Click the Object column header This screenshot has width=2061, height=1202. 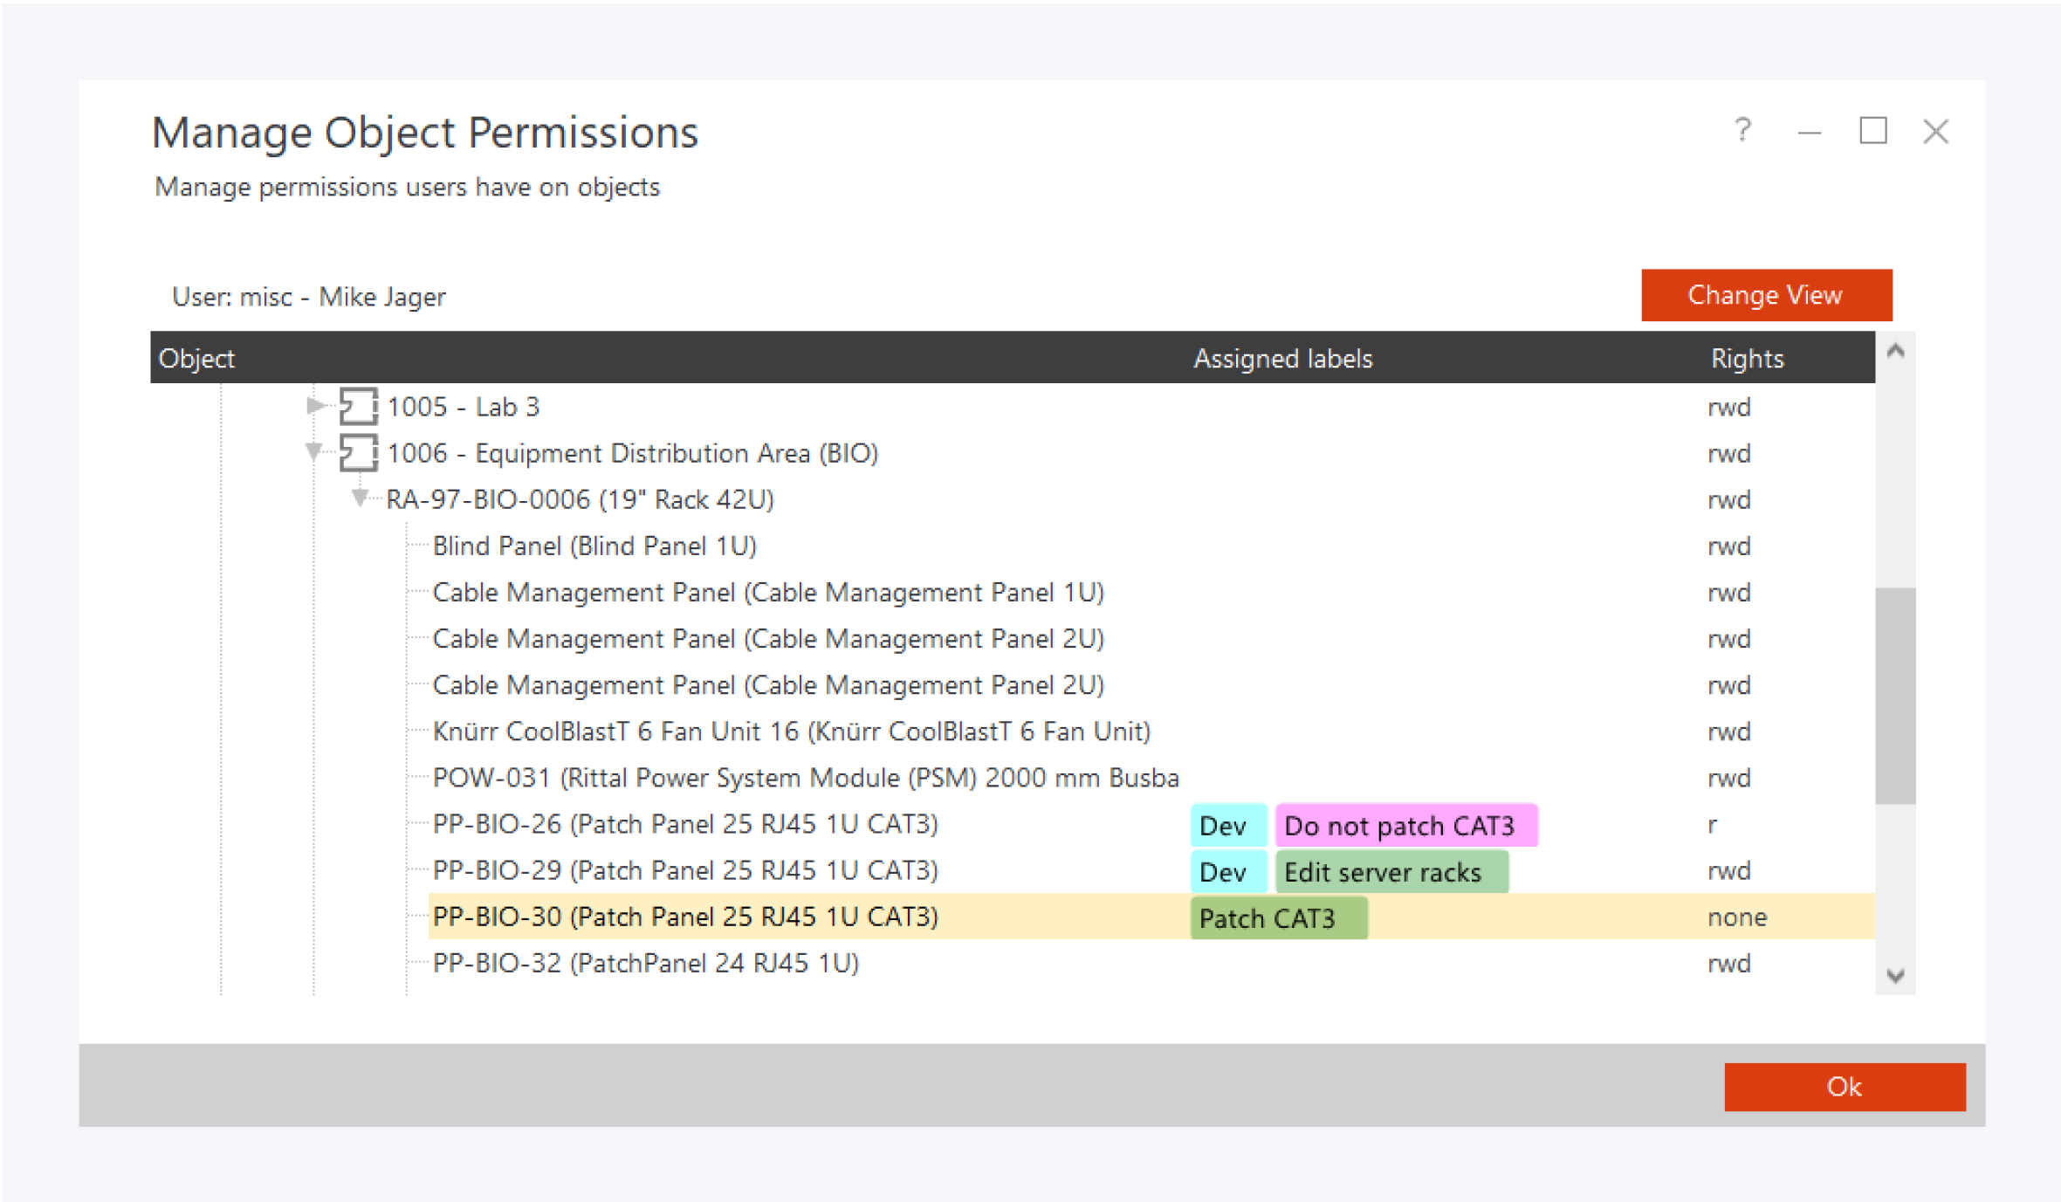[196, 358]
